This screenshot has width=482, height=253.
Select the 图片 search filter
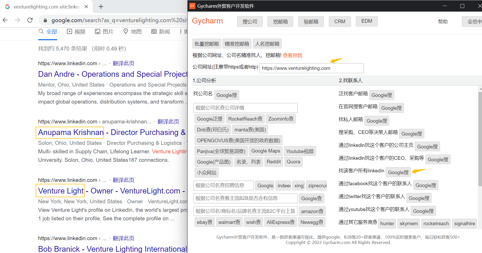(x=104, y=31)
